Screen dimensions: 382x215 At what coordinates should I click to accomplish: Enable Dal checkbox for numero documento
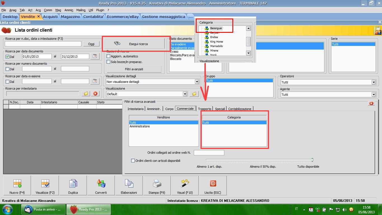pyautogui.click(x=8, y=69)
